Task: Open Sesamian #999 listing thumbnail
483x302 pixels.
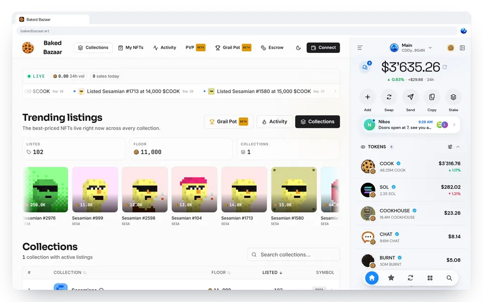Action: (x=95, y=190)
